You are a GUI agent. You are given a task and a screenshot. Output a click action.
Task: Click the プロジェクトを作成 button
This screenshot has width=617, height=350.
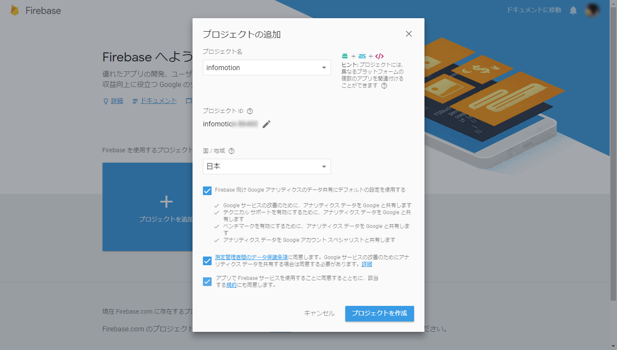tap(379, 314)
